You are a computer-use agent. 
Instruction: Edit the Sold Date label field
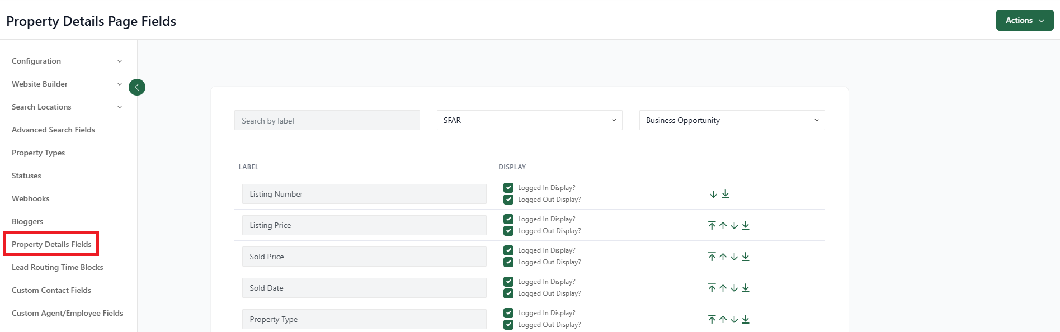click(x=364, y=288)
